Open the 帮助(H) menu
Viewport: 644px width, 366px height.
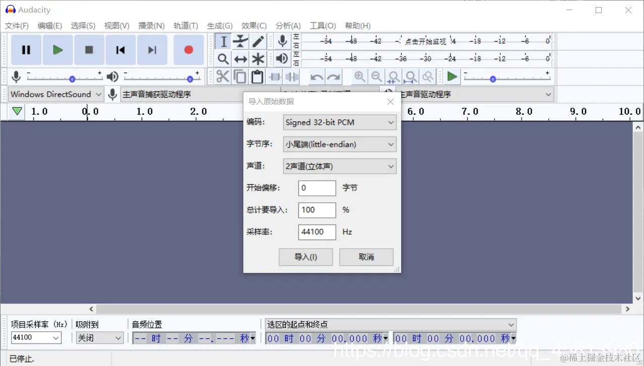tap(358, 26)
